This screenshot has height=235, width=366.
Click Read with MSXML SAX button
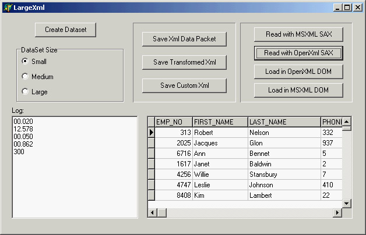tap(298, 34)
